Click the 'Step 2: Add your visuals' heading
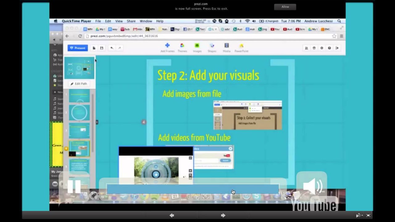395x222 pixels. coord(208,76)
